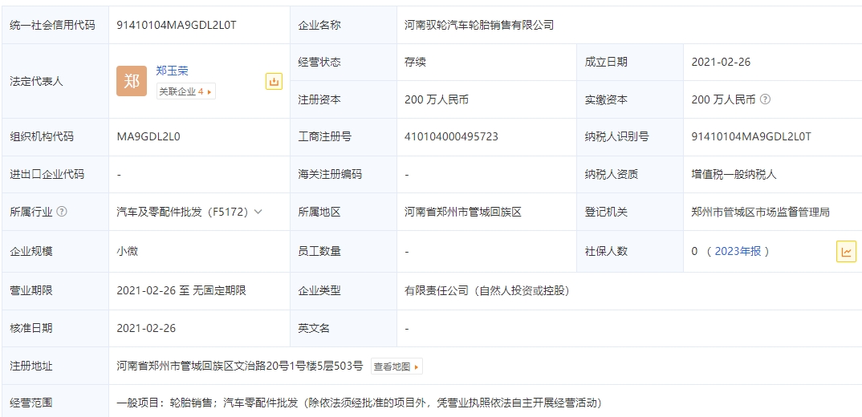Click 河南省郑州市管城回族区 region value
This screenshot has width=862, height=417.
pos(462,212)
